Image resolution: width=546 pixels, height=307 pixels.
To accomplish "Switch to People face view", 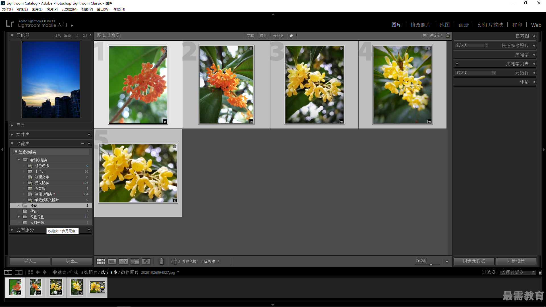I will click(146, 261).
